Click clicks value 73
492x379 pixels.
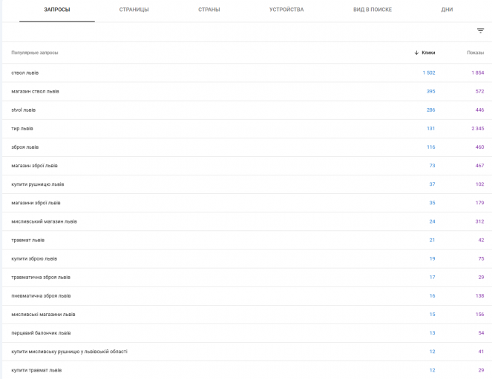point(432,166)
